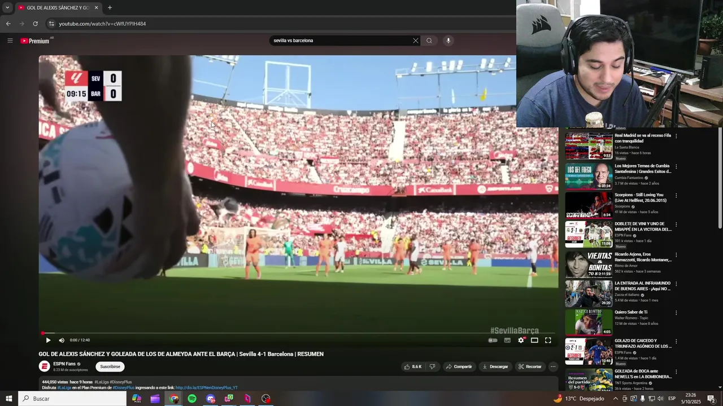Open options menu for Quiero Saber de Ti
Viewport: 723px width, 406px height.
point(676,312)
